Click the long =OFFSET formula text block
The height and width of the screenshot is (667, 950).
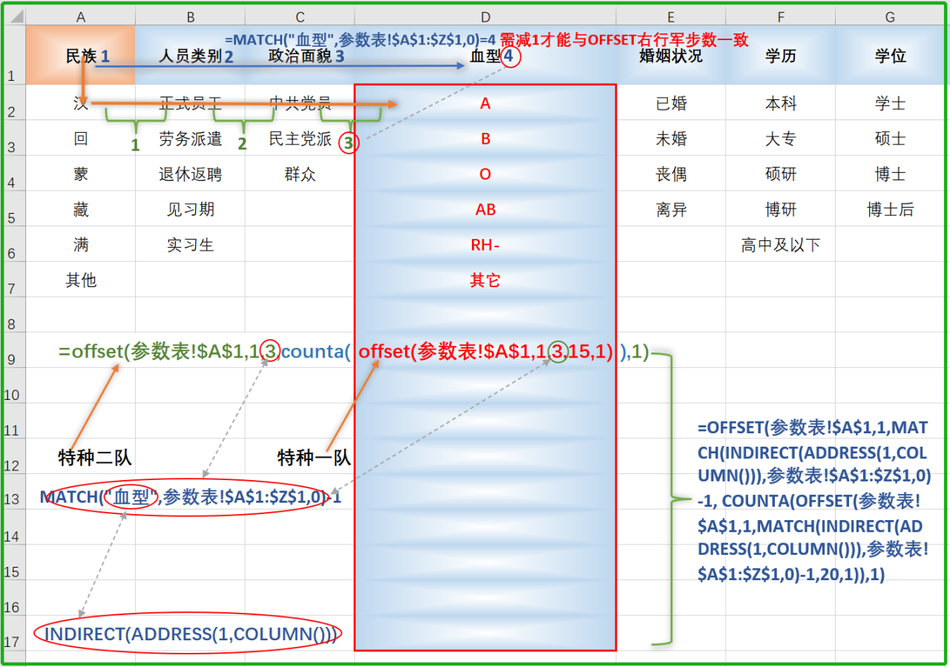click(x=813, y=502)
